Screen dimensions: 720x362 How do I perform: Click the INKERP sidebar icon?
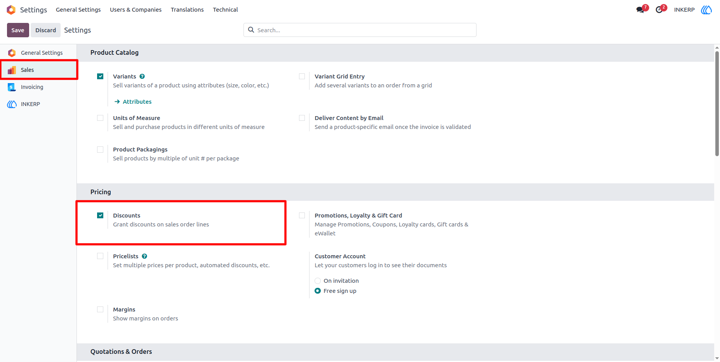12,104
